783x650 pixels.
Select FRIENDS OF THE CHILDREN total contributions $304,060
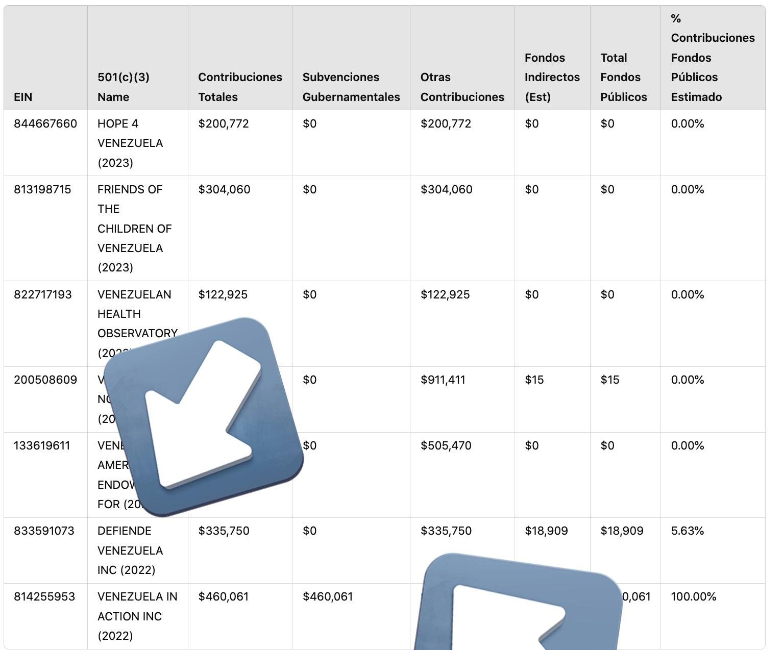[x=224, y=189]
